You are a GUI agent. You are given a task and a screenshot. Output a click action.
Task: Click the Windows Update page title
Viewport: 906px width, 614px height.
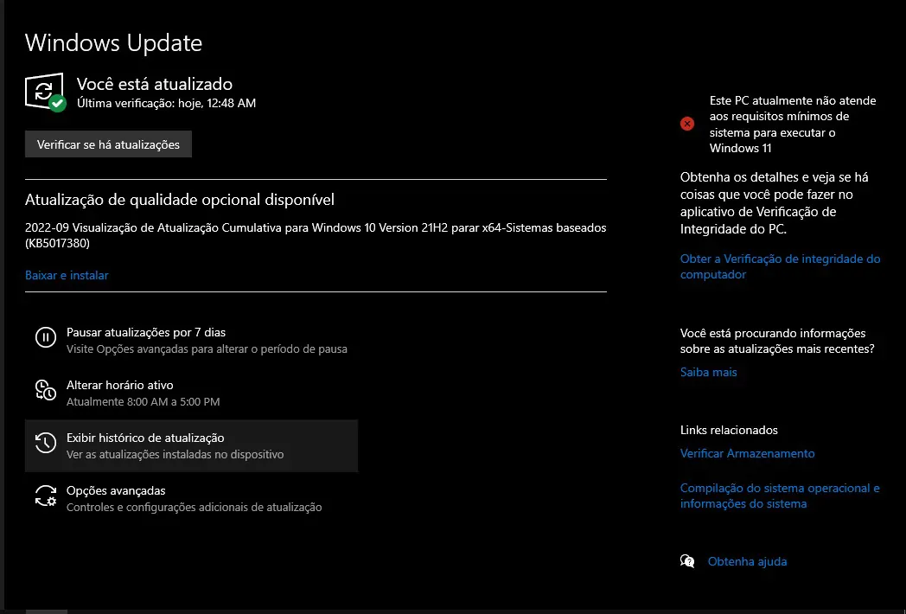113,42
